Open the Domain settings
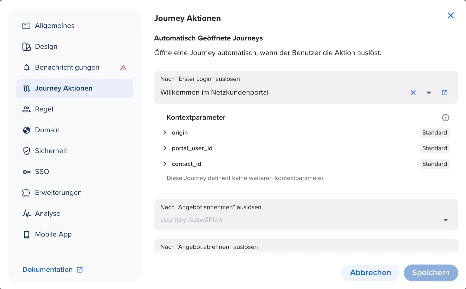 coord(75,130)
